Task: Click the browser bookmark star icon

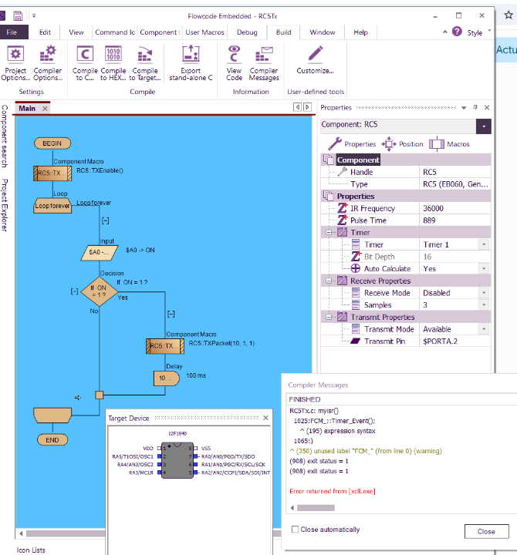Action: (509, 15)
